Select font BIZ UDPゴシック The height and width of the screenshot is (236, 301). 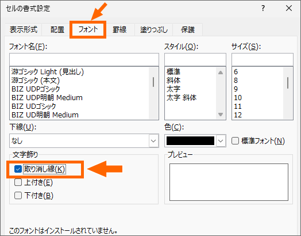click(x=36, y=89)
